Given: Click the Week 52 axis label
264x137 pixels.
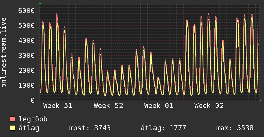Looking at the screenshot, I should [108, 106].
